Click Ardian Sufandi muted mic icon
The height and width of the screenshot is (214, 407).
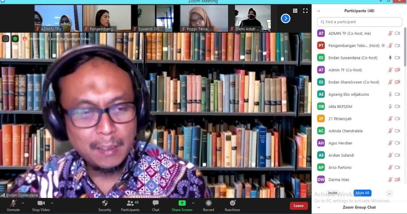pyautogui.click(x=390, y=155)
